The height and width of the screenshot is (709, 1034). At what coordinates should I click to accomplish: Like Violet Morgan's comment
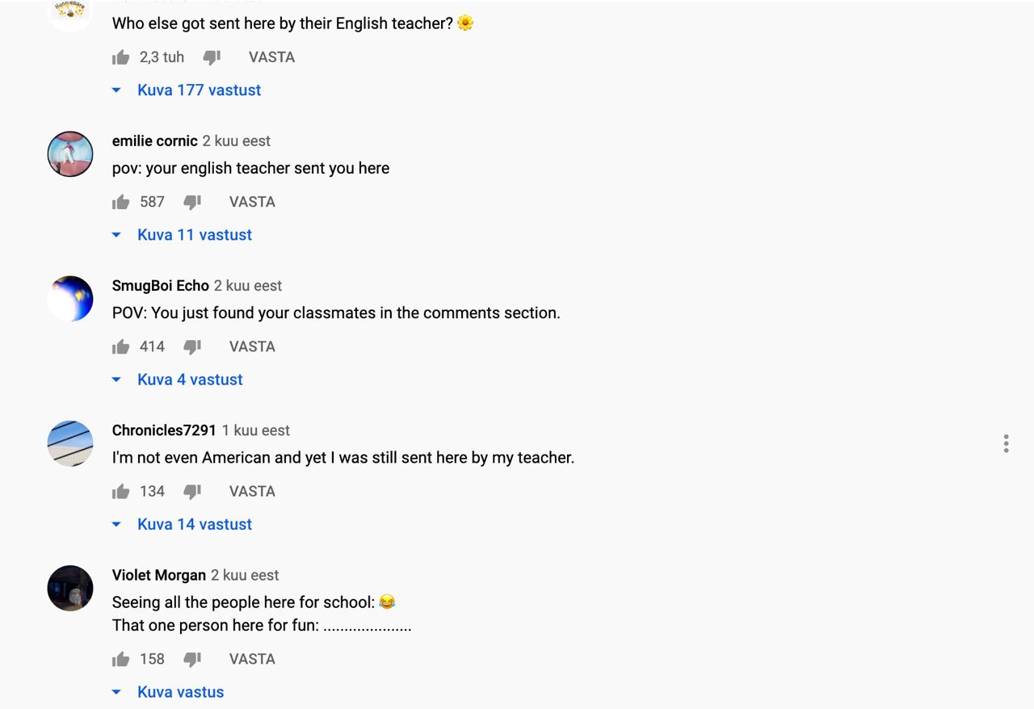121,659
